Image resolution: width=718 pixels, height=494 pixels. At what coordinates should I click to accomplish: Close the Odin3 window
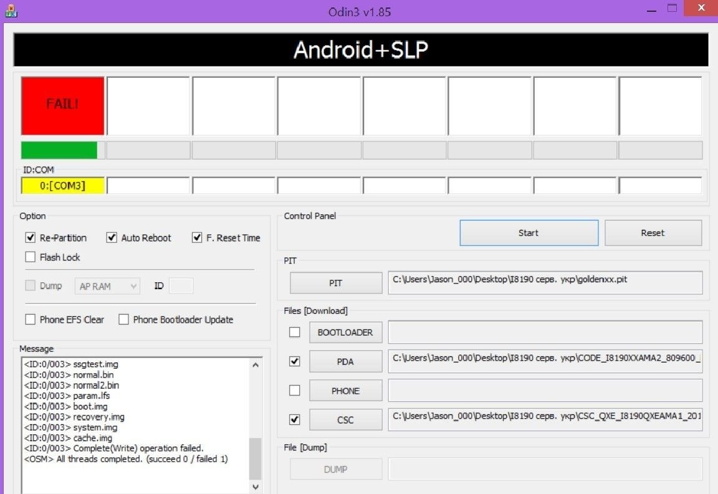[x=701, y=7]
